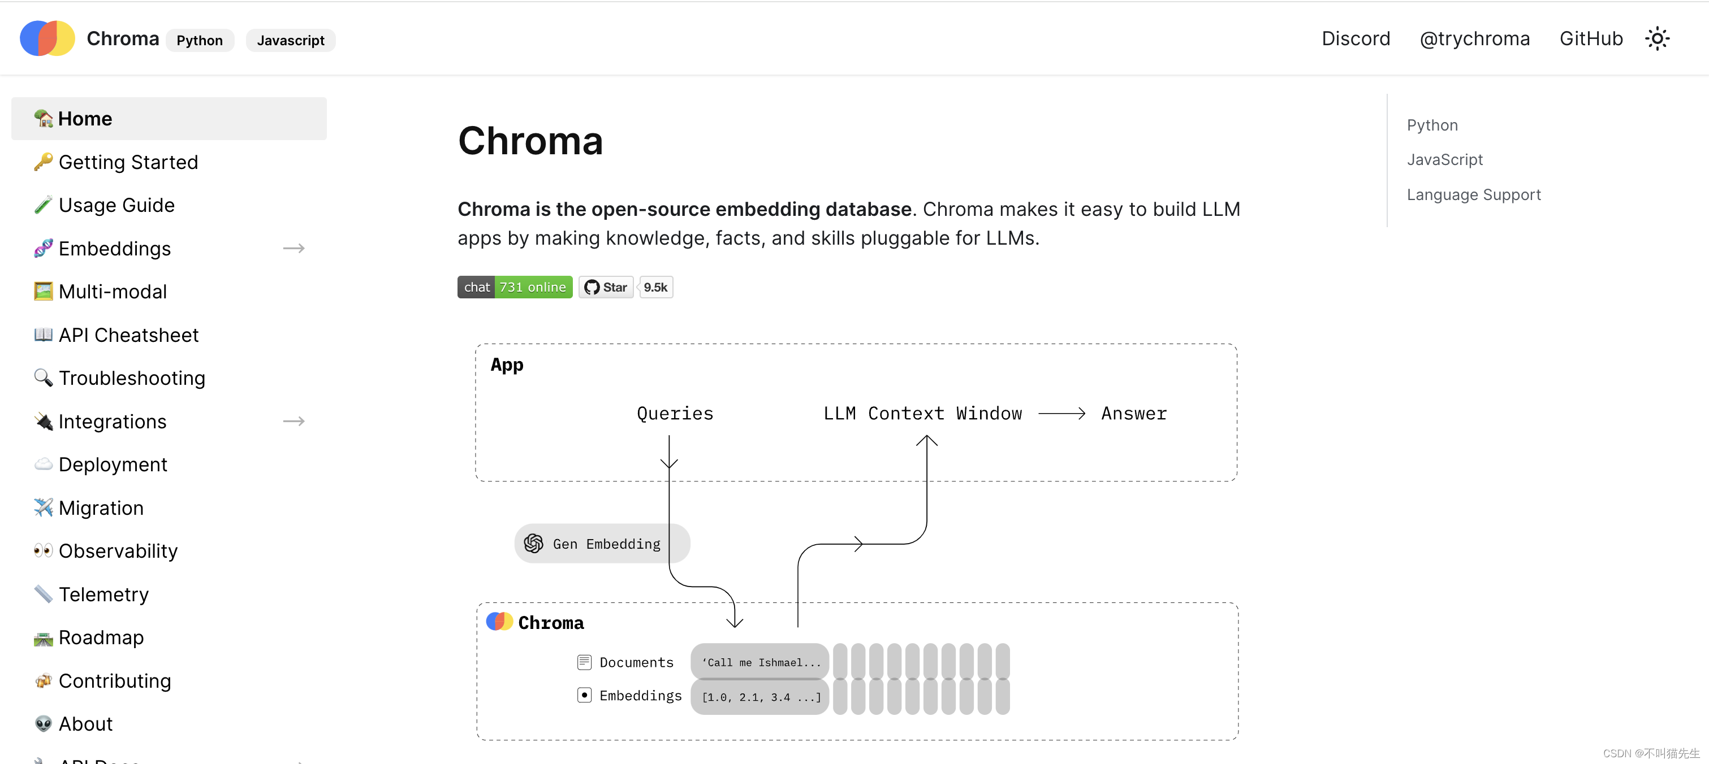Click the airplane icon beside Migration
1709x764 pixels.
43,507
